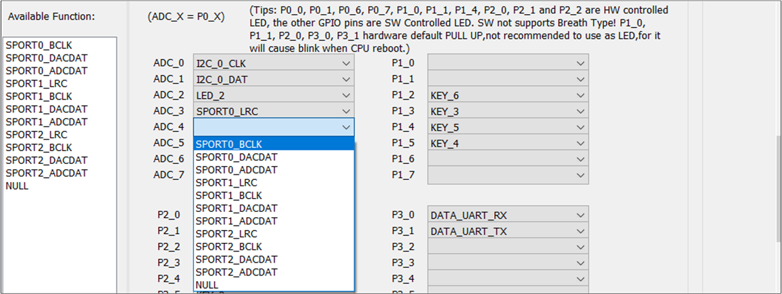Choose SPORT1_DACDAT in the dropdown list

[x=274, y=208]
